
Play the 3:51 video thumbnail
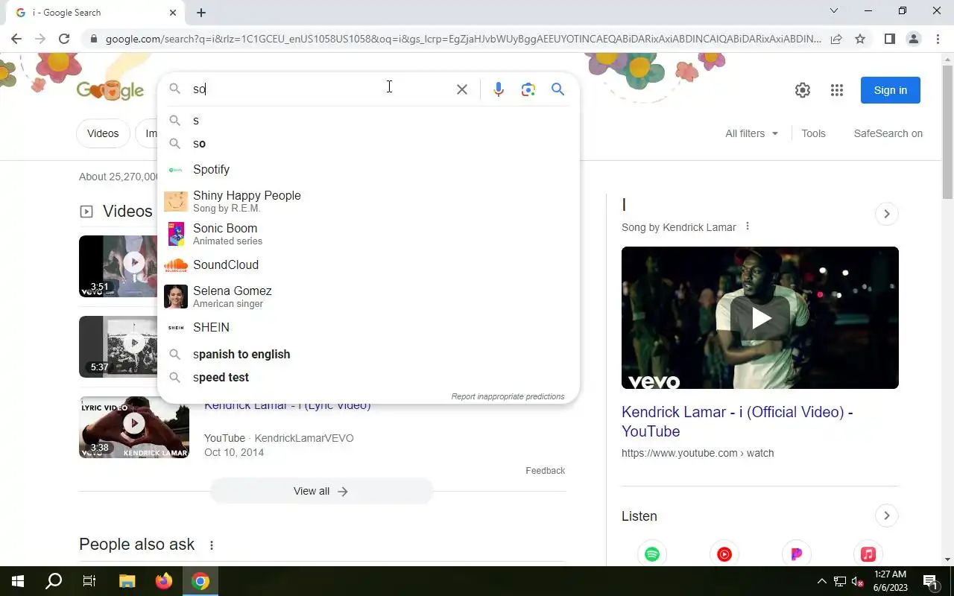[x=119, y=266]
